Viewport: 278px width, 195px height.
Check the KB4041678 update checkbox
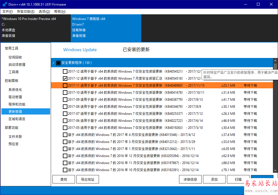(65, 93)
